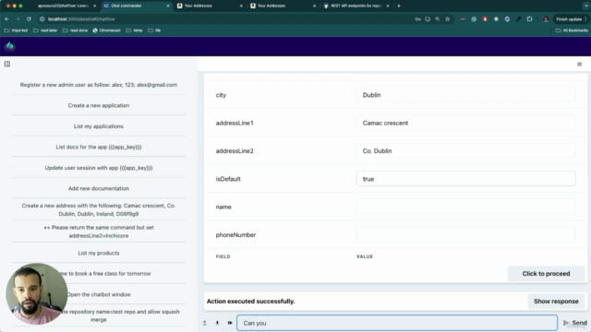Open the All Bookmarks folder
591x332 pixels.
572,30
